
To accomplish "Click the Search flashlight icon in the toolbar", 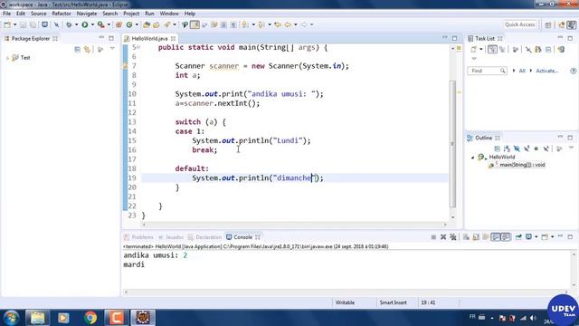I will [167, 24].
